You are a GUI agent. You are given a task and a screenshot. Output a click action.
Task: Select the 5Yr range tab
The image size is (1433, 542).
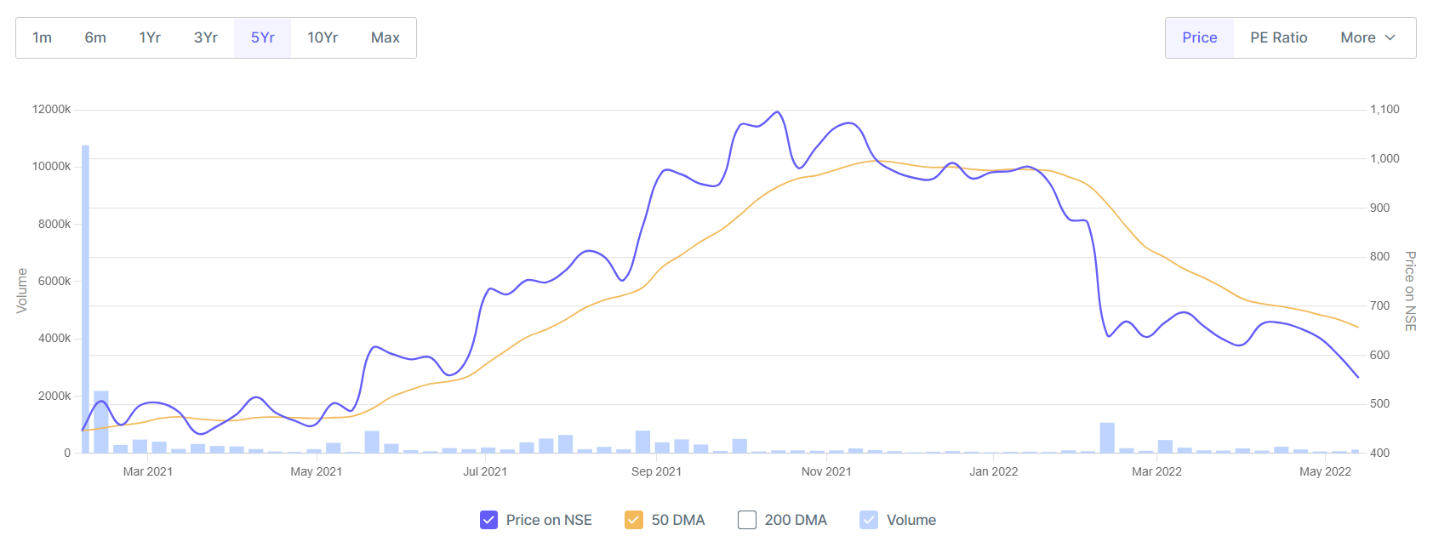[x=262, y=37]
